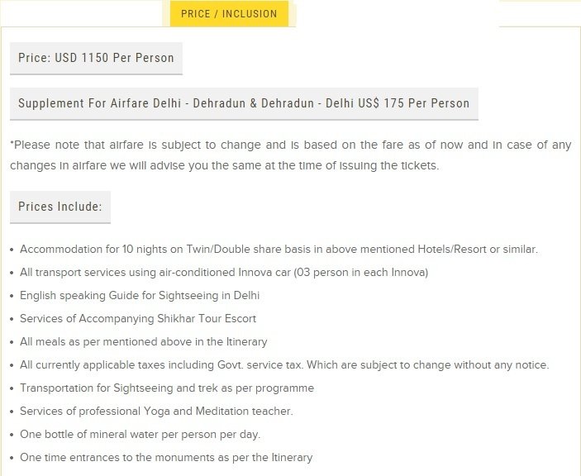Click the empty tab left of PRICE / INCLUSION
The width and height of the screenshot is (581, 476).
(82, 14)
